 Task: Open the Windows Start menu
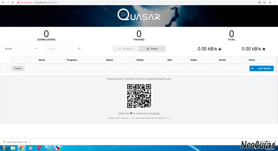(4, 148)
